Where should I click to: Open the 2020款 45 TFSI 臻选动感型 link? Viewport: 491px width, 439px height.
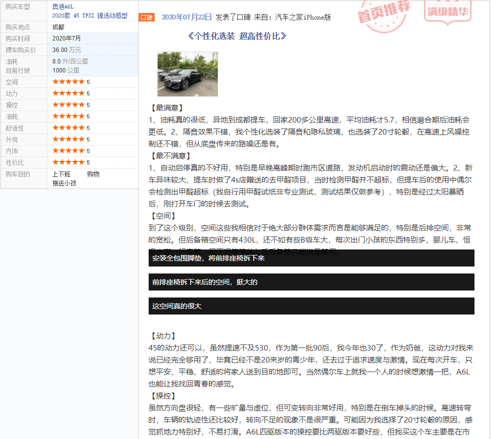(x=90, y=15)
